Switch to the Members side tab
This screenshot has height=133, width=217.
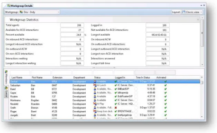tap(6, 77)
